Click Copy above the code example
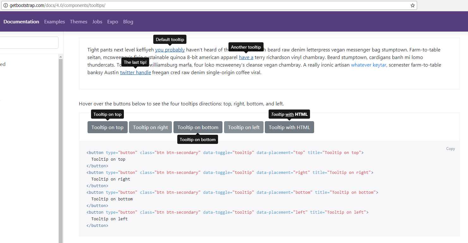 tap(451, 148)
